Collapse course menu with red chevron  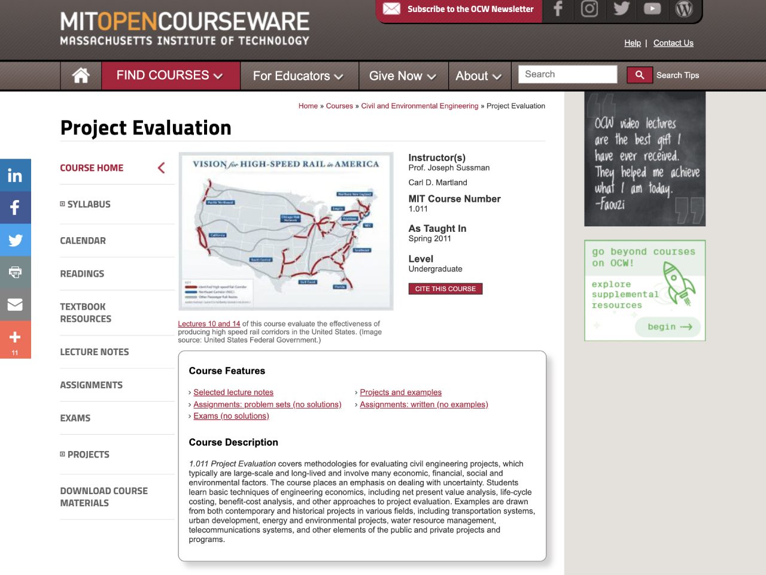[161, 168]
